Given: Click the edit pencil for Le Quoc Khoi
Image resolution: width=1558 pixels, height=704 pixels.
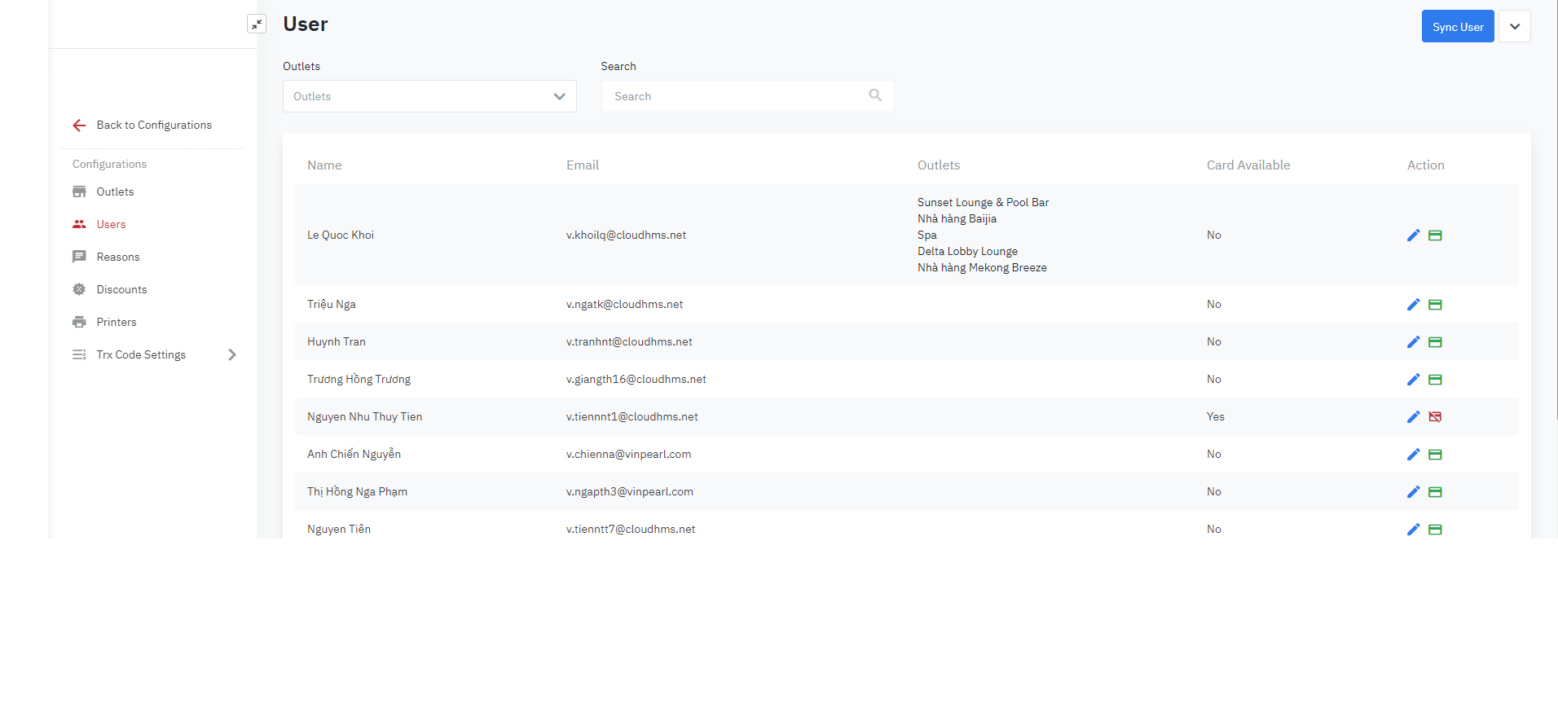Looking at the screenshot, I should [x=1413, y=235].
